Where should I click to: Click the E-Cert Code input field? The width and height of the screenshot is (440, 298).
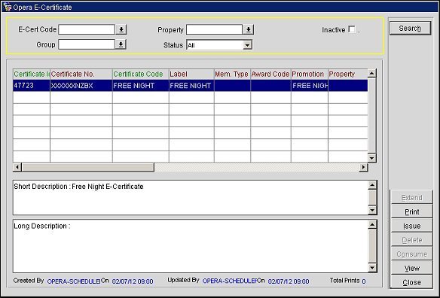pos(87,29)
